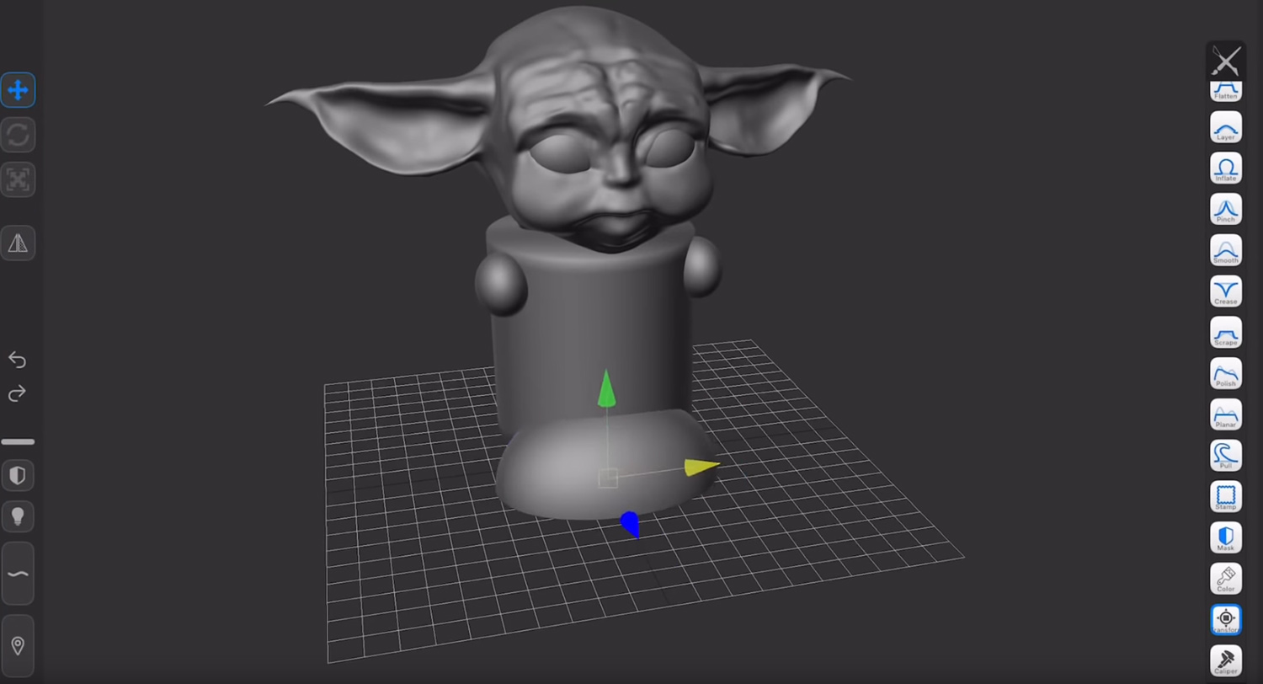
Task: Redo the last undone action
Action: 18,393
